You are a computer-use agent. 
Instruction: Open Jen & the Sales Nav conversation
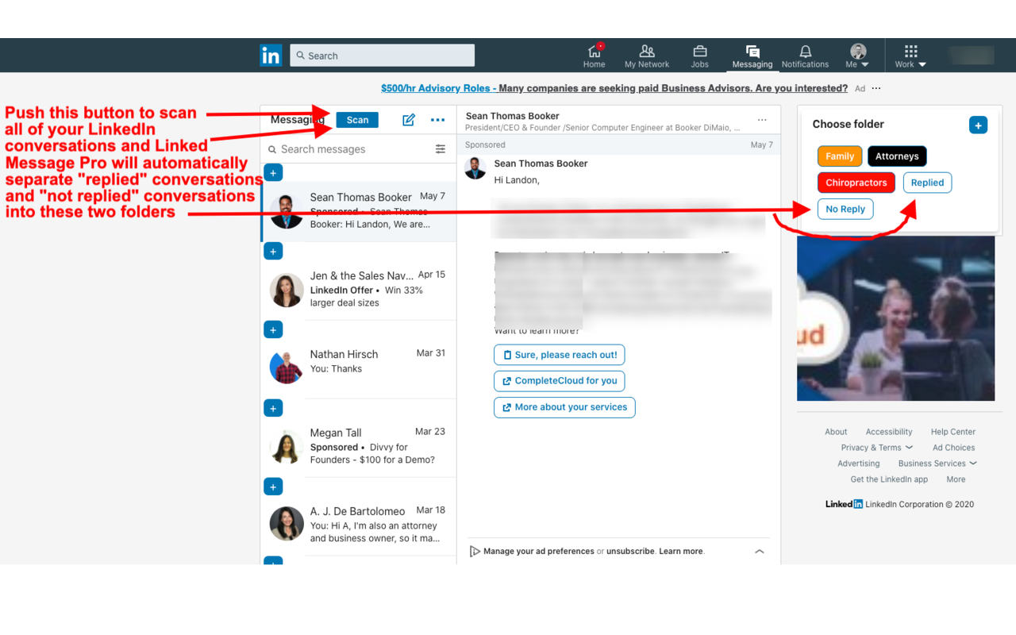coord(359,290)
